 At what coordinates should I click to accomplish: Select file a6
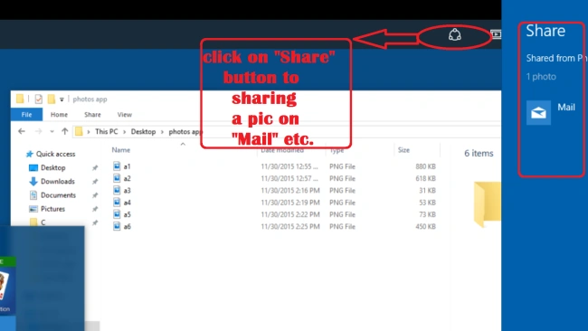point(128,226)
